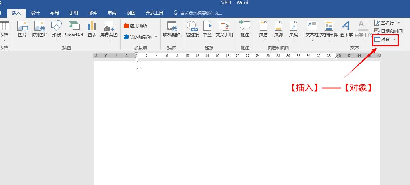
Task: Add a 书签 bookmark
Action: click(207, 28)
